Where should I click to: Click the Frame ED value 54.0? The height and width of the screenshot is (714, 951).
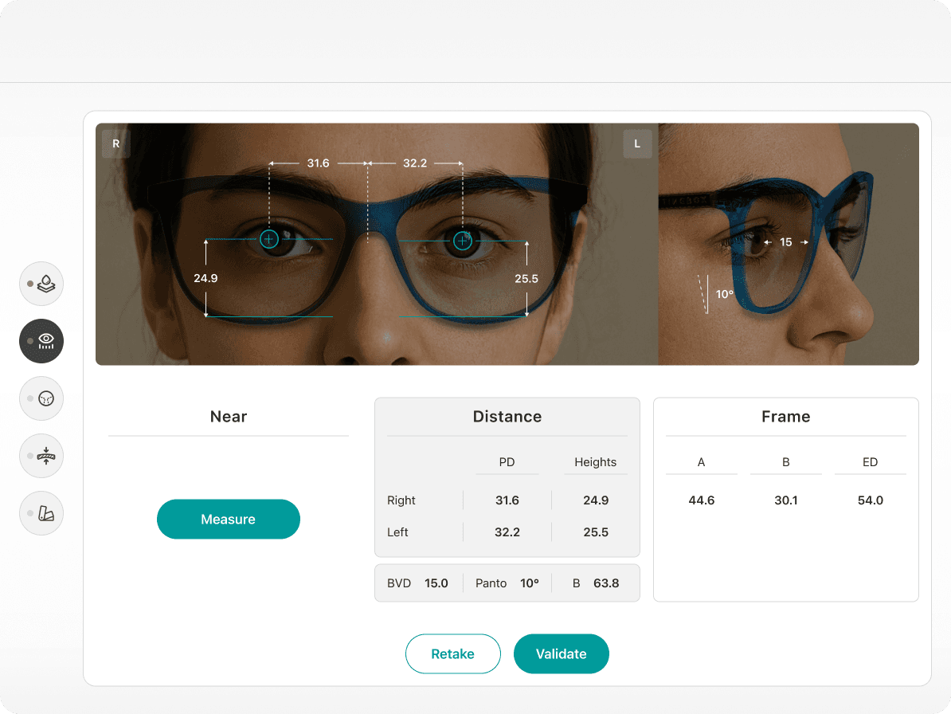click(x=871, y=500)
